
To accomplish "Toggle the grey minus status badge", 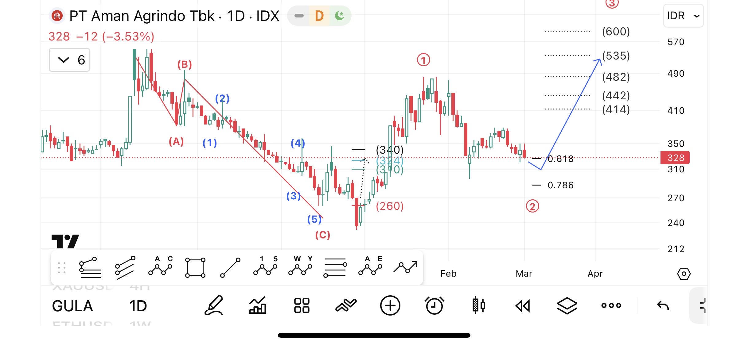I will coord(299,16).
